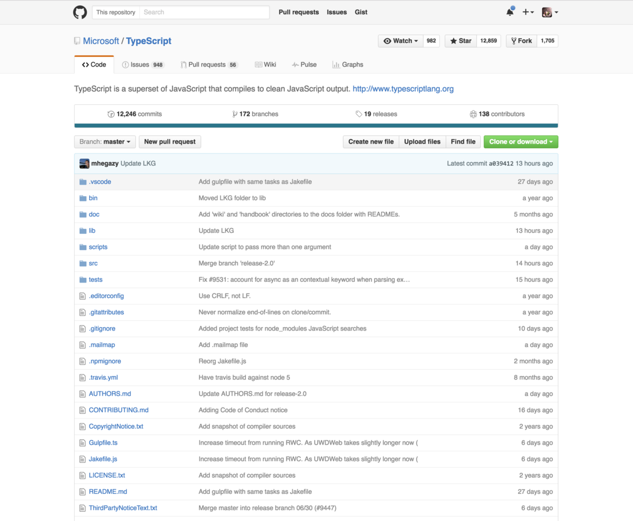Focus the repository Search field

(x=204, y=12)
